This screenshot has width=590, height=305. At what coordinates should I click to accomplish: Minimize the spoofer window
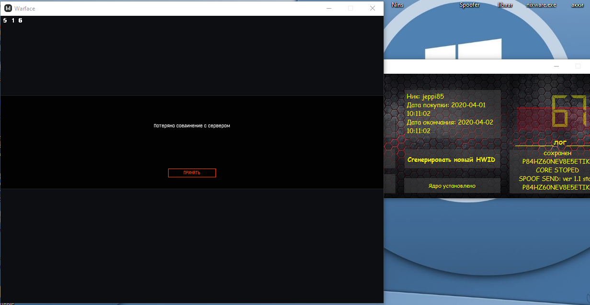click(556, 66)
